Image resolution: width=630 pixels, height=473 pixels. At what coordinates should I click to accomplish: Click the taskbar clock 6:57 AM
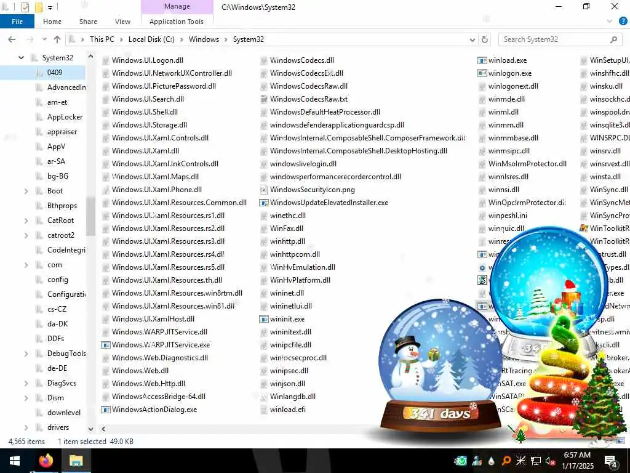point(577,455)
